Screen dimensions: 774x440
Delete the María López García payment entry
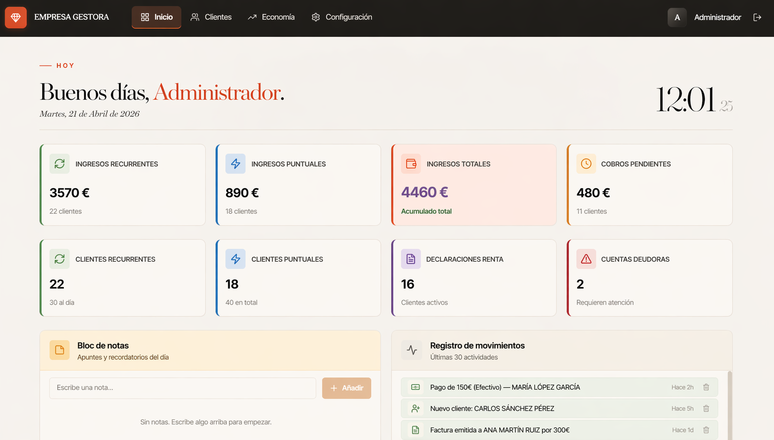(x=706, y=387)
